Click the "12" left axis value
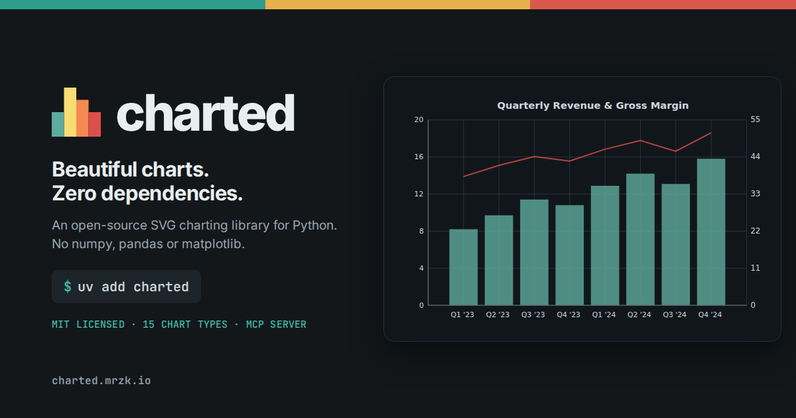The width and height of the screenshot is (796, 418). [x=419, y=194]
